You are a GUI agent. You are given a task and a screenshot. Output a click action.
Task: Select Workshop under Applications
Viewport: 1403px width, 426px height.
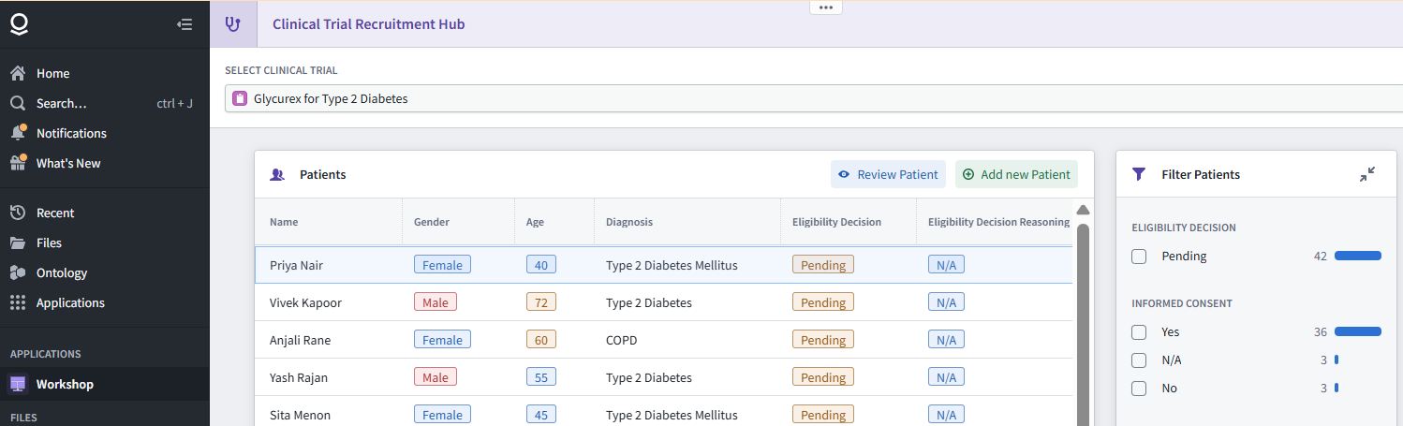coord(105,384)
